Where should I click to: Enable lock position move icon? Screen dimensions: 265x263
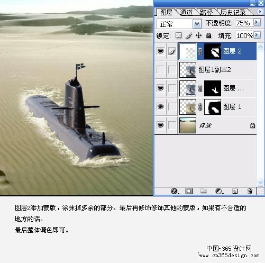click(x=199, y=35)
